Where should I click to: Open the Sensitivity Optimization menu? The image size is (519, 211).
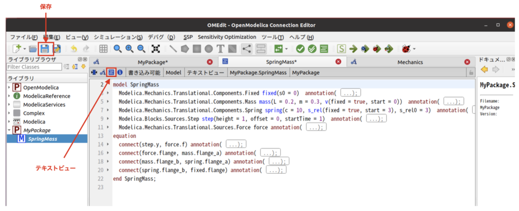point(227,37)
